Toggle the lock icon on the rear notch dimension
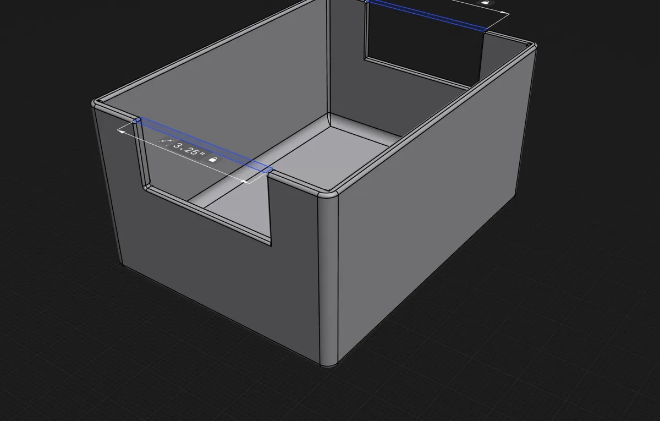660x421 pixels. (x=485, y=2)
